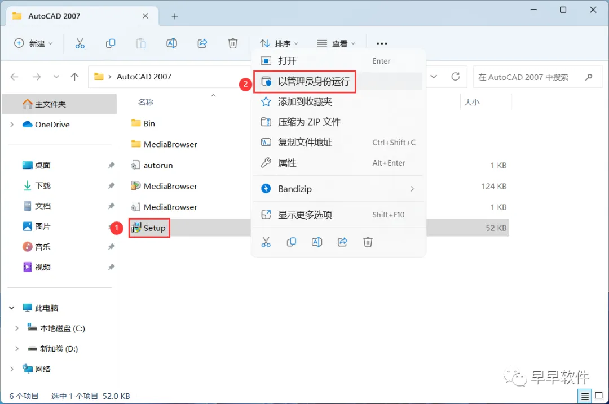
Task: Click AutoCAD 2007 in the address breadcrumb
Action: (x=144, y=77)
